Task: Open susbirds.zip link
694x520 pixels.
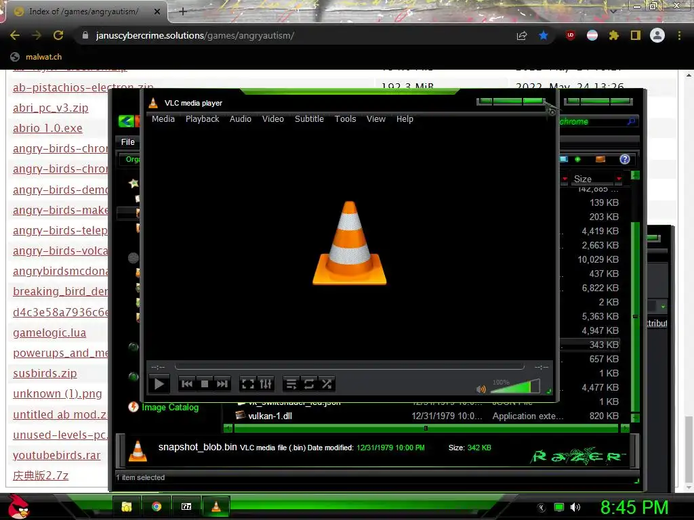Action: (x=45, y=373)
